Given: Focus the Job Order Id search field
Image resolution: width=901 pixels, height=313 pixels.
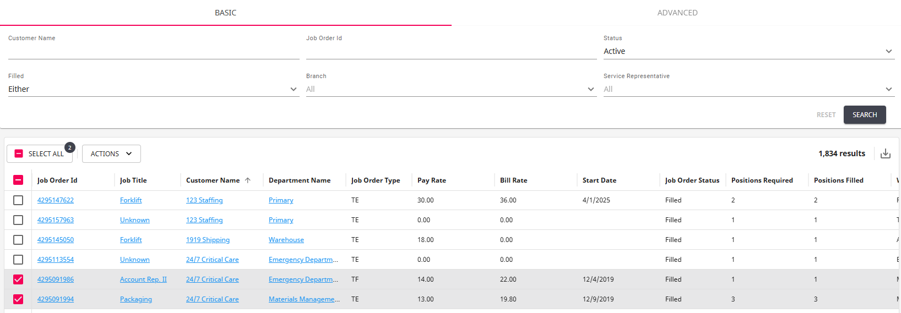Looking at the screenshot, I should pyautogui.click(x=450, y=52).
